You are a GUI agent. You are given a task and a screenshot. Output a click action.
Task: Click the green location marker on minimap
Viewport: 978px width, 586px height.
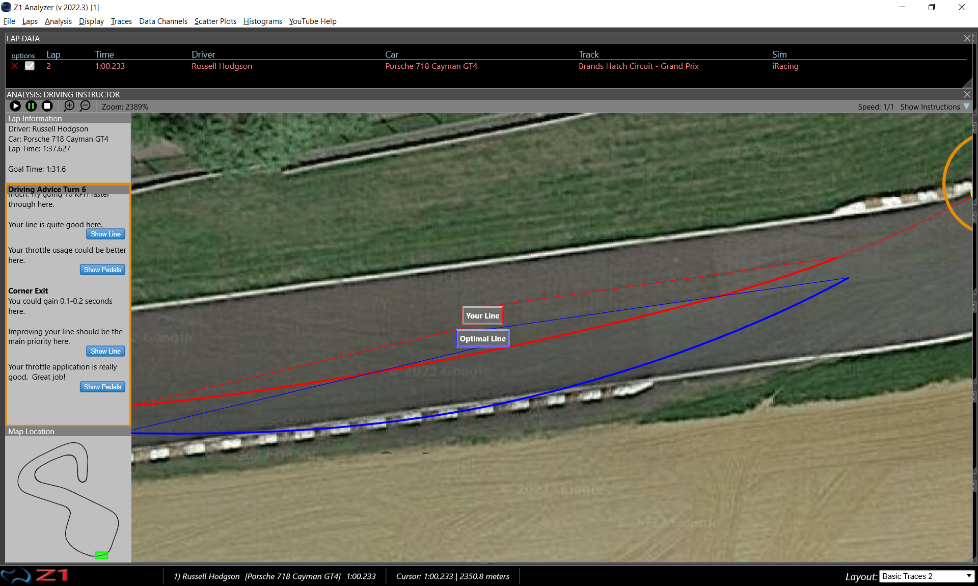point(101,555)
